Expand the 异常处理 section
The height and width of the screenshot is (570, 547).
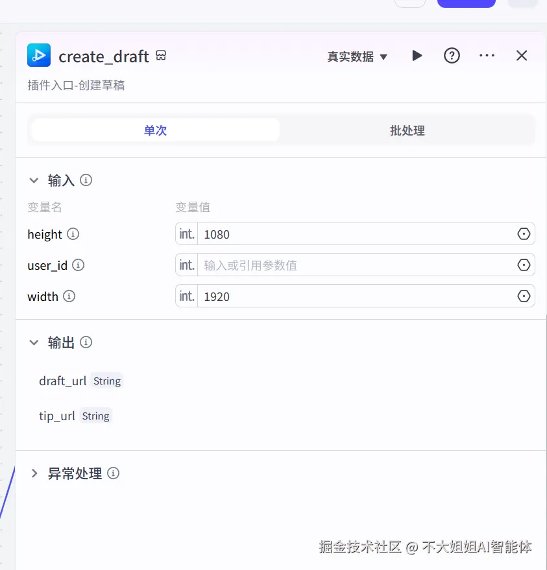(x=34, y=473)
